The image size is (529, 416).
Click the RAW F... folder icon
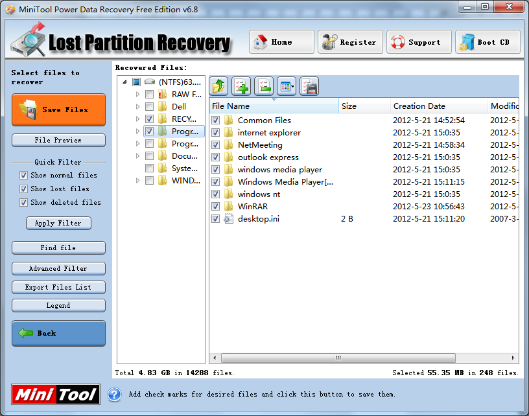click(x=162, y=94)
